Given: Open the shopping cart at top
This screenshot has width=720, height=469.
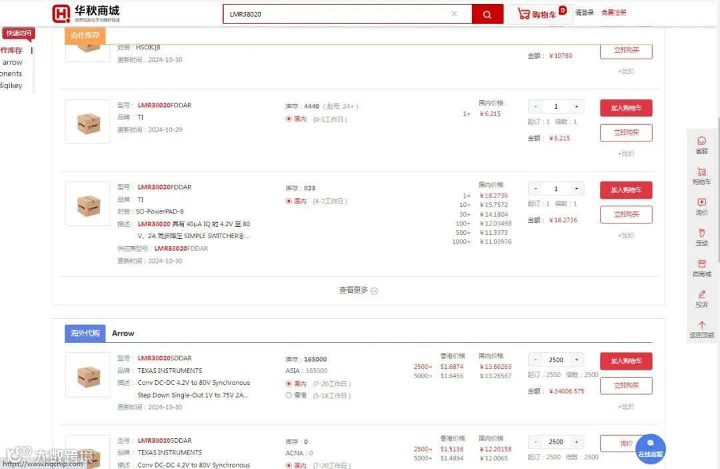Looking at the screenshot, I should point(541,14).
